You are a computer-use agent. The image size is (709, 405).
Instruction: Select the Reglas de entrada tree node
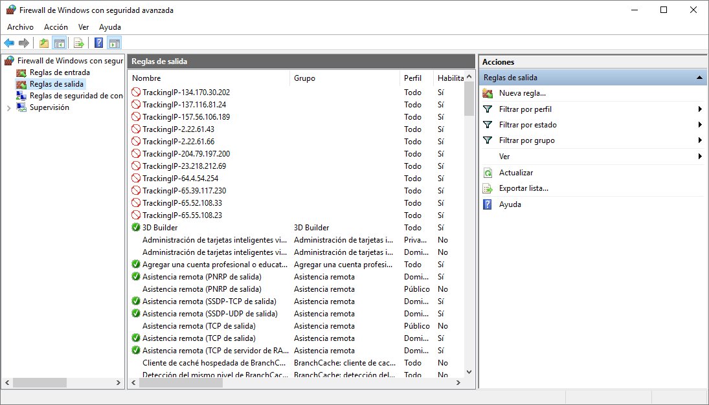point(60,72)
